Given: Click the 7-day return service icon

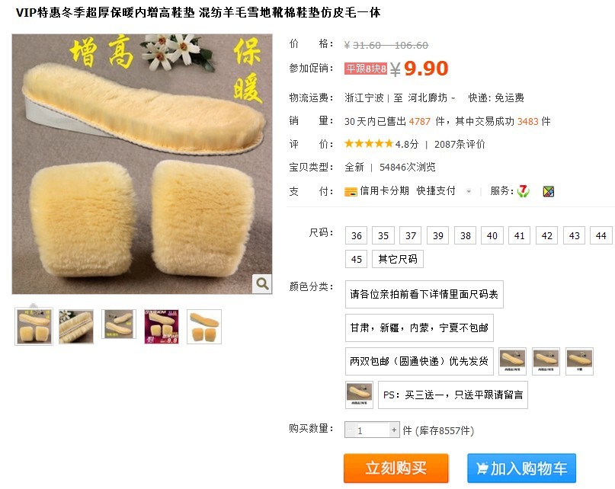Looking at the screenshot, I should tap(524, 191).
